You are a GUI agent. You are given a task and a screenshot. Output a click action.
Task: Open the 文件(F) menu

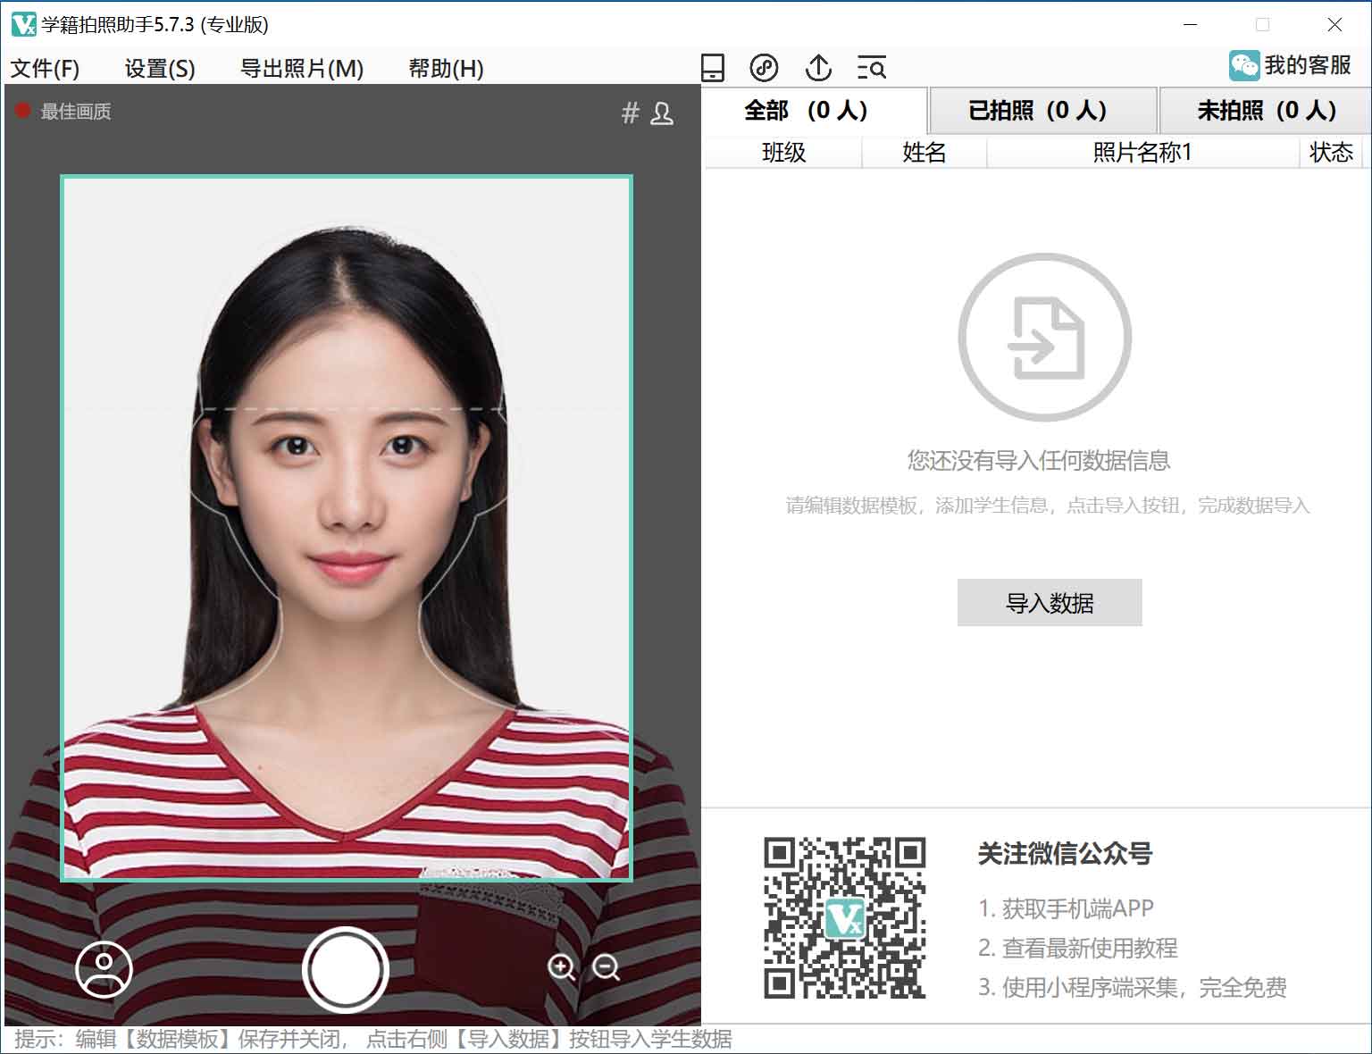44,68
